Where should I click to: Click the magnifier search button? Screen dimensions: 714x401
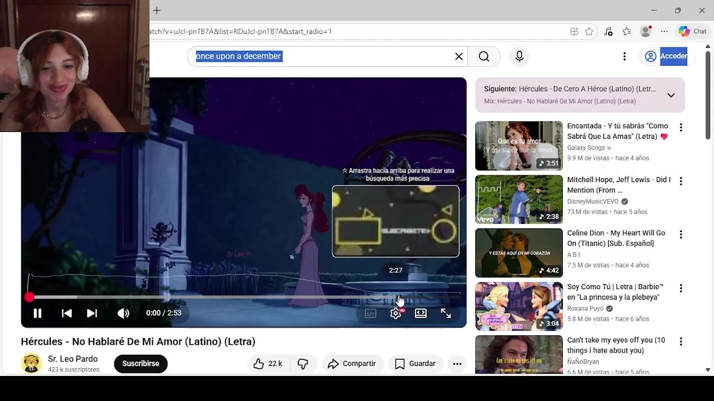(x=484, y=56)
